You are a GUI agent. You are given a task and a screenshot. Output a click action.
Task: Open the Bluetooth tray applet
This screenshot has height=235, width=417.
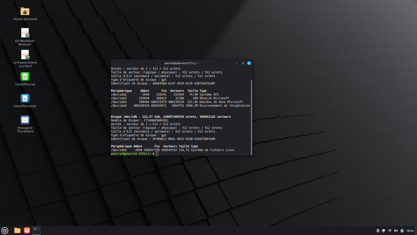click(x=377, y=230)
